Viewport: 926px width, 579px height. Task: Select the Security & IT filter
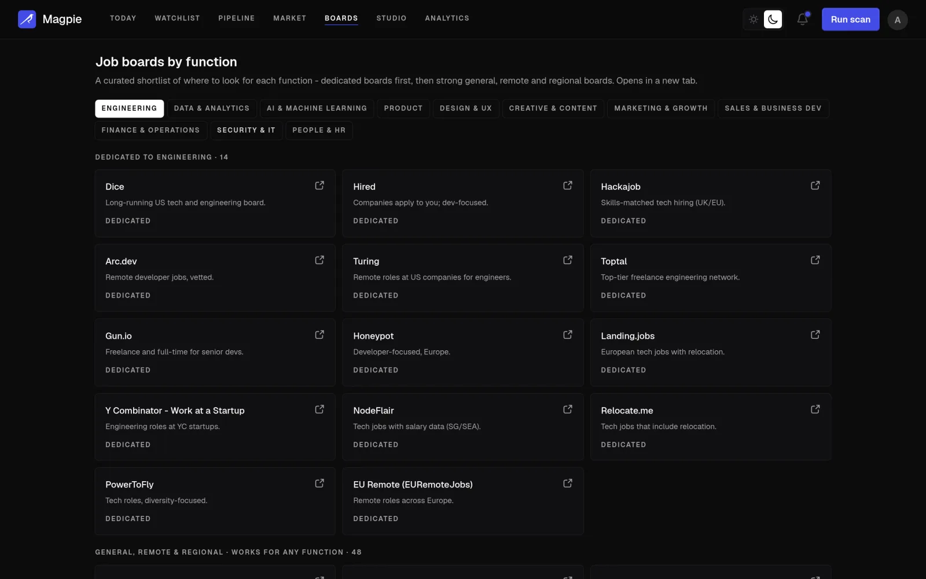[247, 130]
